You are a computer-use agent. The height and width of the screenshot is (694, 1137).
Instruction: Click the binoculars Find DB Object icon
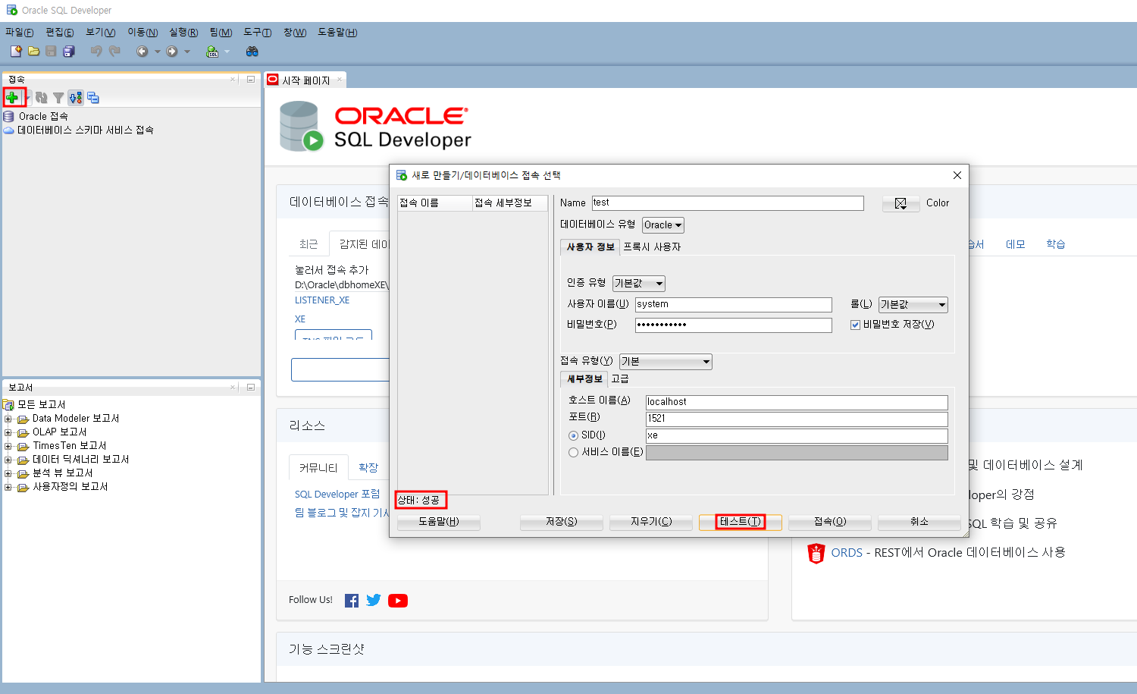tap(252, 52)
